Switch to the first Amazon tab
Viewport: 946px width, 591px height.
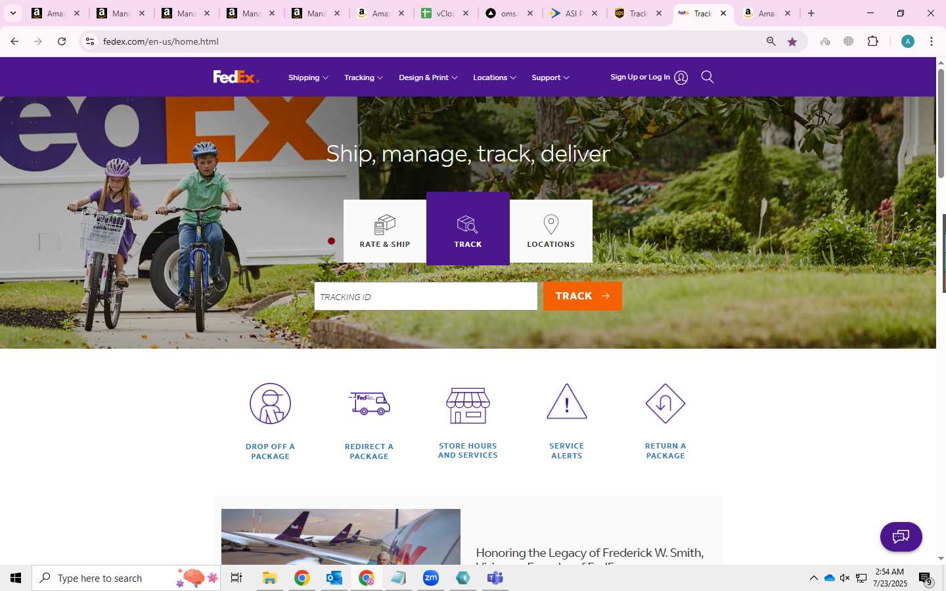pyautogui.click(x=56, y=13)
